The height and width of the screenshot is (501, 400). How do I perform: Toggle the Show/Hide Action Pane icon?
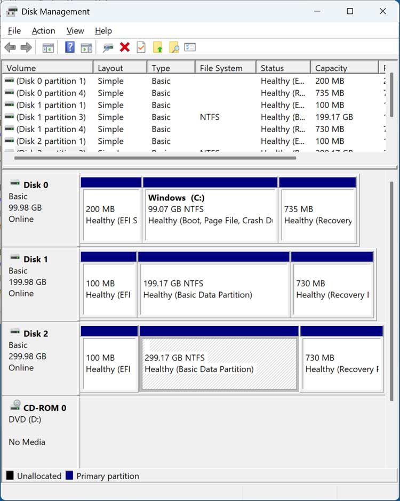pyautogui.click(x=86, y=47)
